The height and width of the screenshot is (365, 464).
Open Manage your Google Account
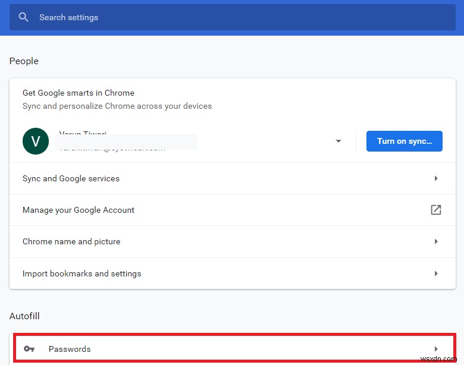232,210
